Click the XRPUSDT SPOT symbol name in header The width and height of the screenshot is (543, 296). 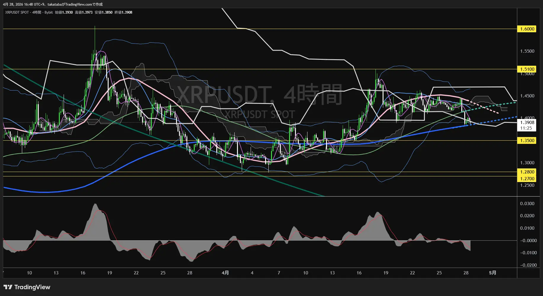[17, 12]
